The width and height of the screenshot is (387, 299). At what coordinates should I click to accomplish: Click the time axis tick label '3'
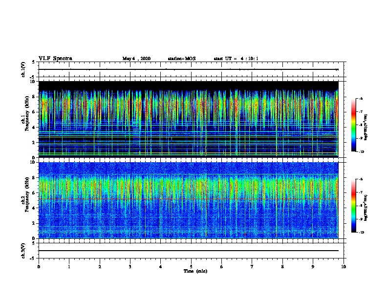pos(130,266)
